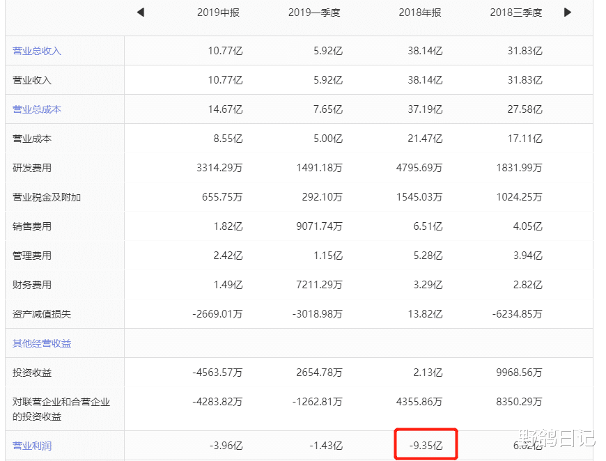Click the 投资收益 row label
The image size is (606, 461).
(x=32, y=373)
